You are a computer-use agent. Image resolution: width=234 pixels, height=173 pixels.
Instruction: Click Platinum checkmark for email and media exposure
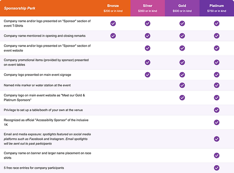coord(217,139)
